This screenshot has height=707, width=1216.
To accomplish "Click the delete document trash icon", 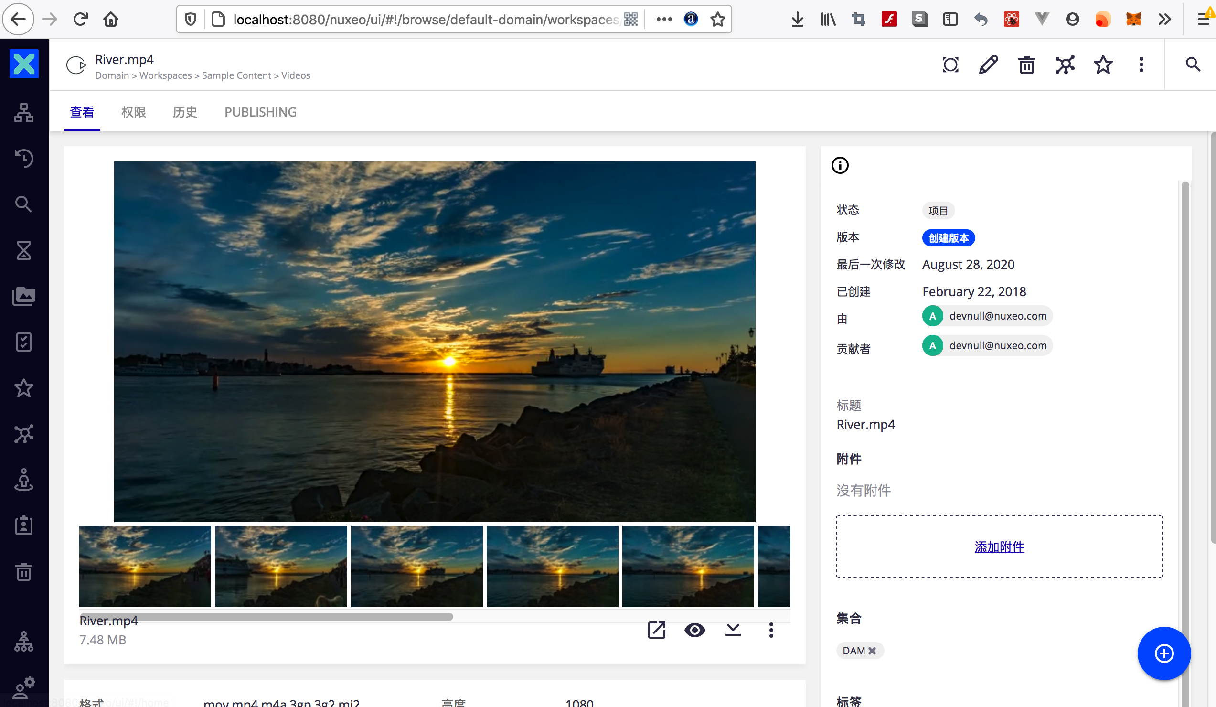I will pyautogui.click(x=1026, y=64).
